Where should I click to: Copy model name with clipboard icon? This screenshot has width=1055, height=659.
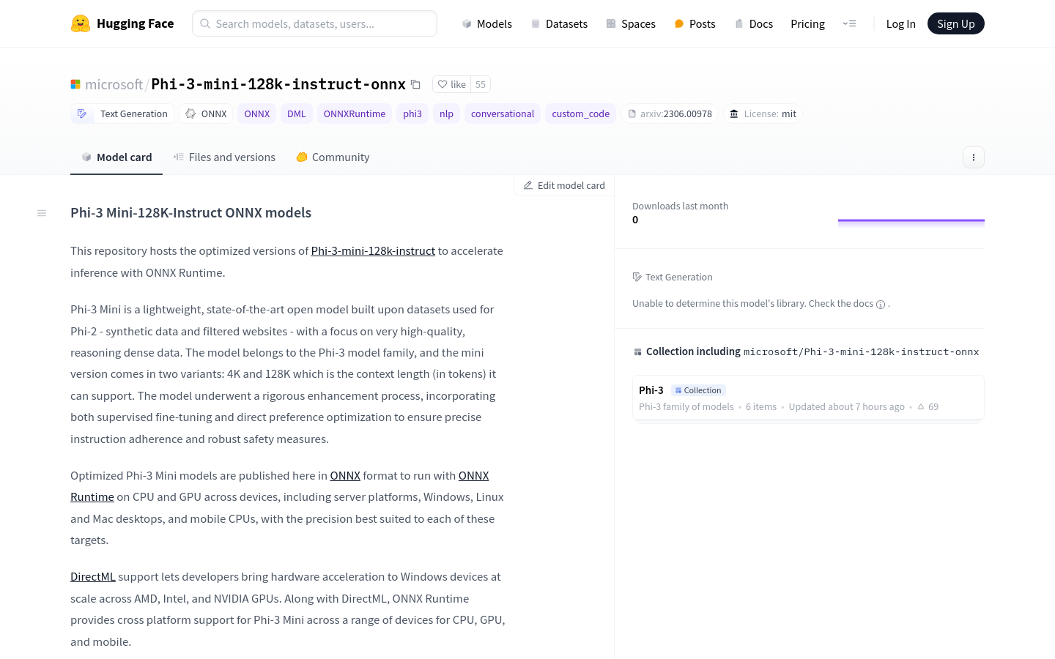coord(415,84)
